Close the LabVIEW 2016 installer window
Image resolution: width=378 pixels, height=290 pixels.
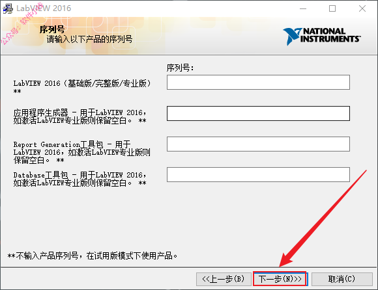[362, 8]
